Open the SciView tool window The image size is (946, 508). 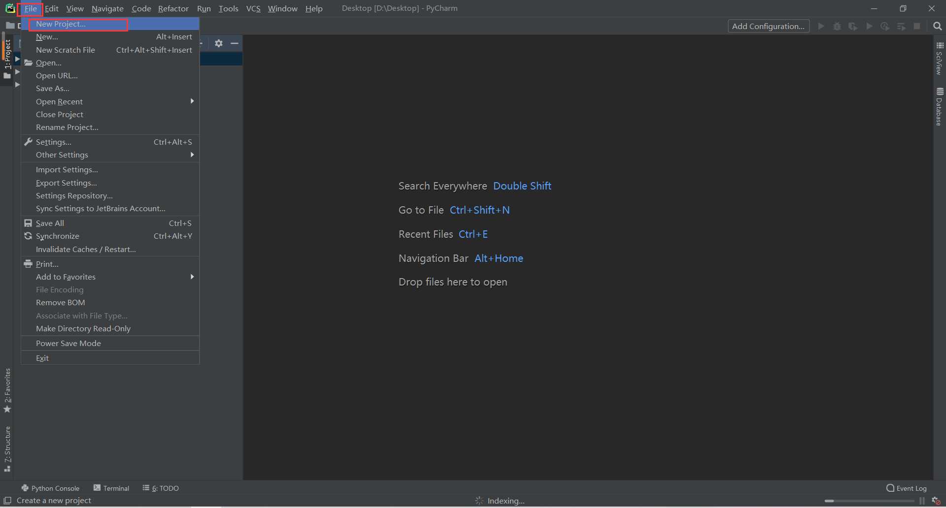[x=940, y=59]
